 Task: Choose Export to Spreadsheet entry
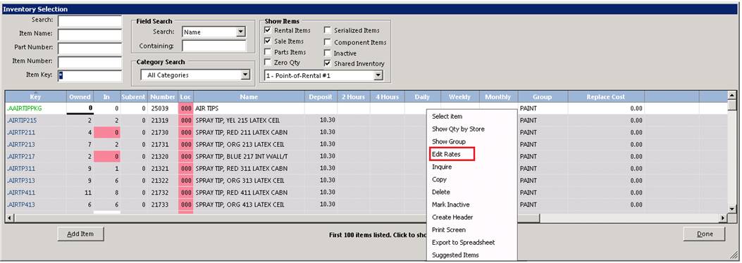(x=463, y=242)
